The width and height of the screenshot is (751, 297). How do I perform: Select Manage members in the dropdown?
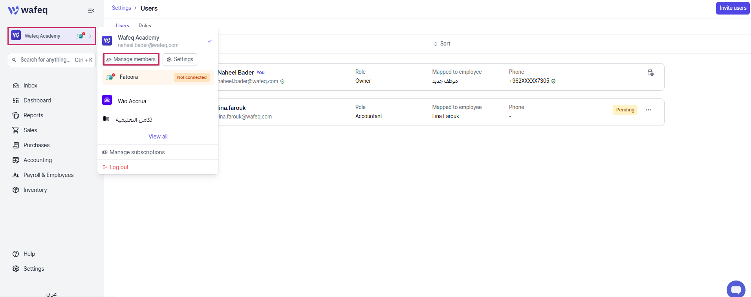click(131, 59)
